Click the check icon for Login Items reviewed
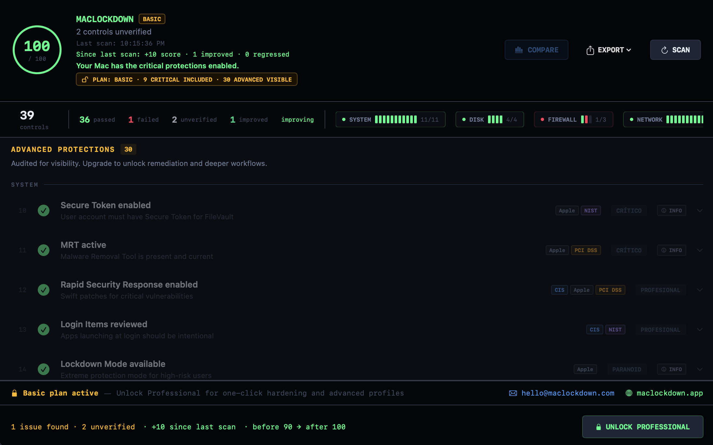The height and width of the screenshot is (445, 713). coord(44,330)
